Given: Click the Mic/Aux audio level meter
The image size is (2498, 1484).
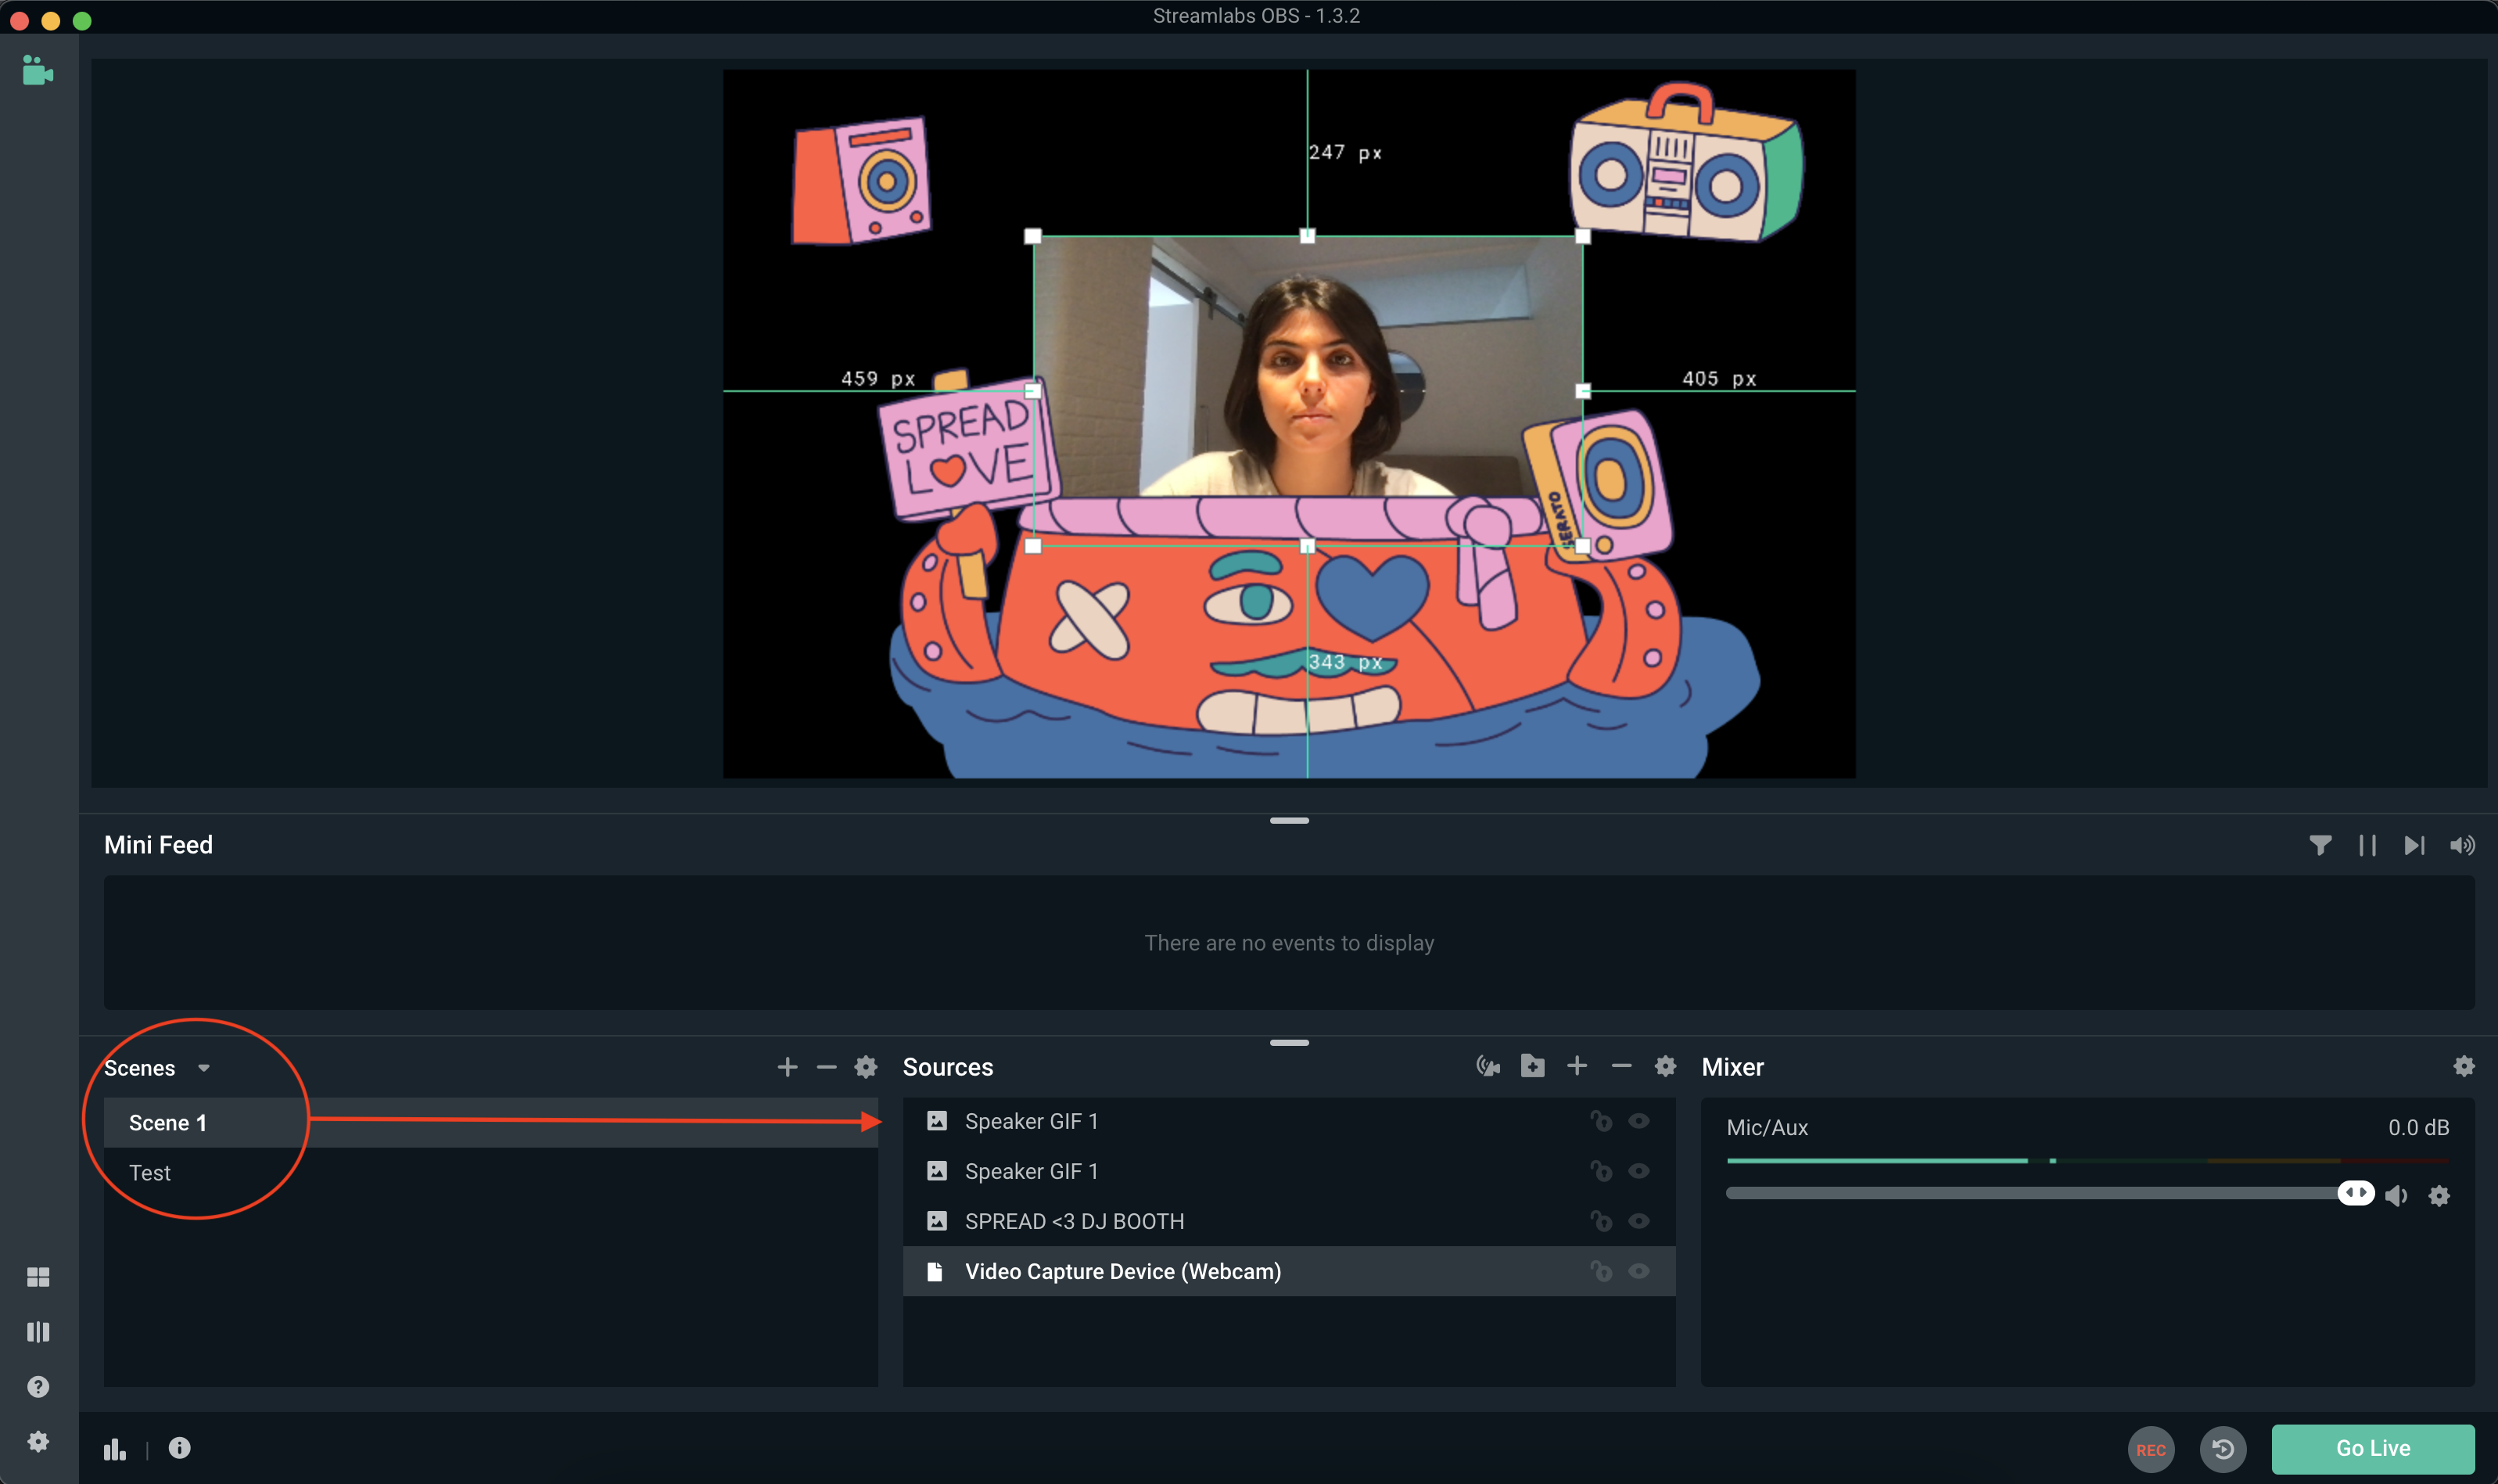Looking at the screenshot, I should (2088, 1161).
